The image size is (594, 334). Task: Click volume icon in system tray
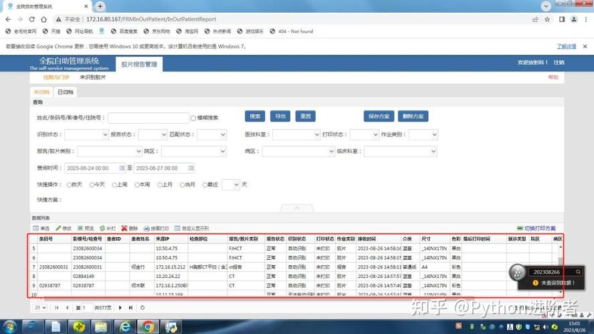[x=546, y=327]
